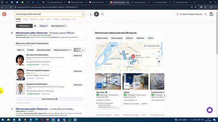
Task: Zoom in on the map
Action: (159, 52)
